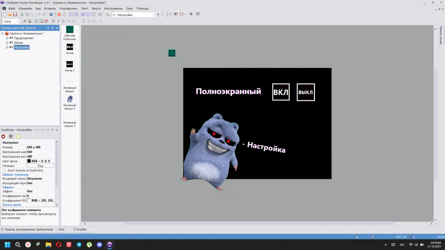Click the horizontal scrollbar of frame editor

tap(258, 224)
